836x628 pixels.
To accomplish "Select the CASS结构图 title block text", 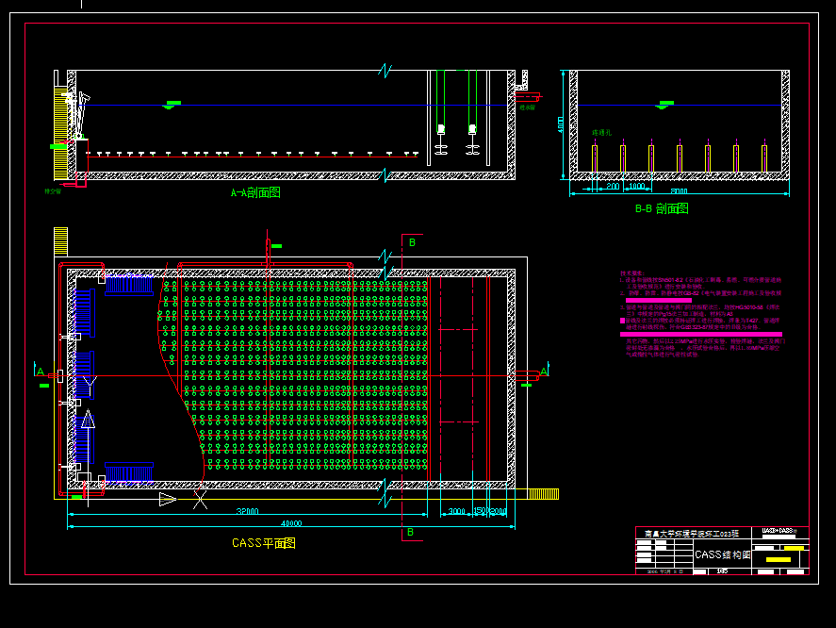I will [723, 555].
